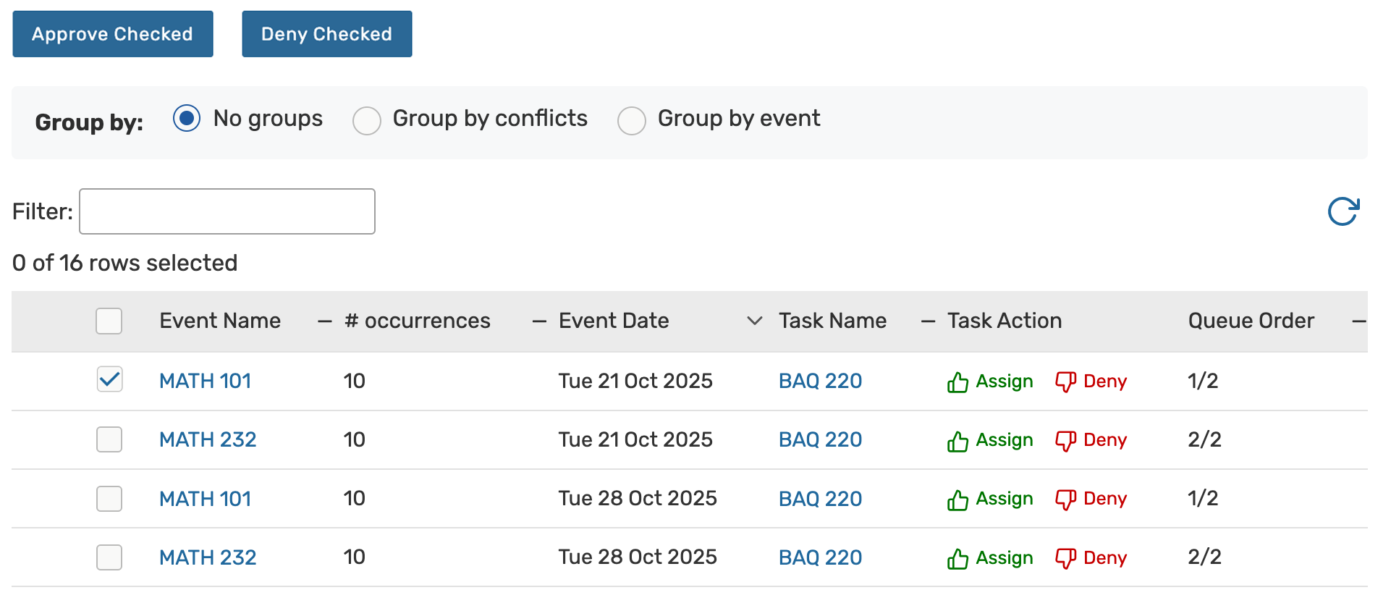
Task: Select the Group by event radio option
Action: pyautogui.click(x=632, y=120)
